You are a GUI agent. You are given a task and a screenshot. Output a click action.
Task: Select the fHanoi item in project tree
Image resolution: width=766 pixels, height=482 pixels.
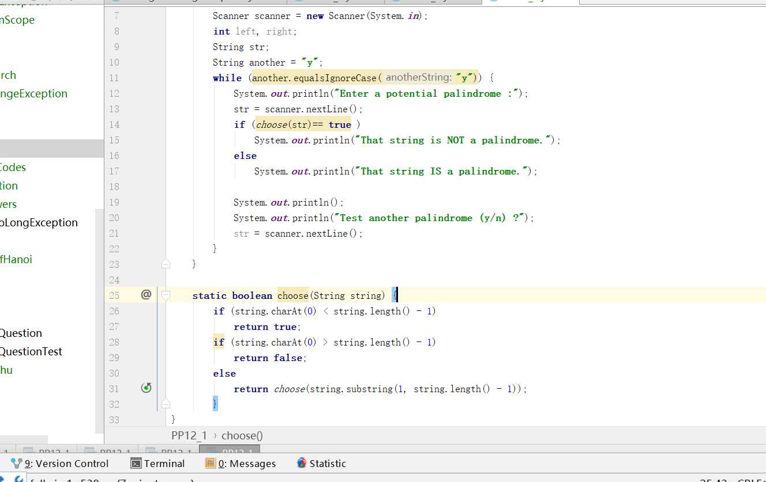(x=16, y=259)
